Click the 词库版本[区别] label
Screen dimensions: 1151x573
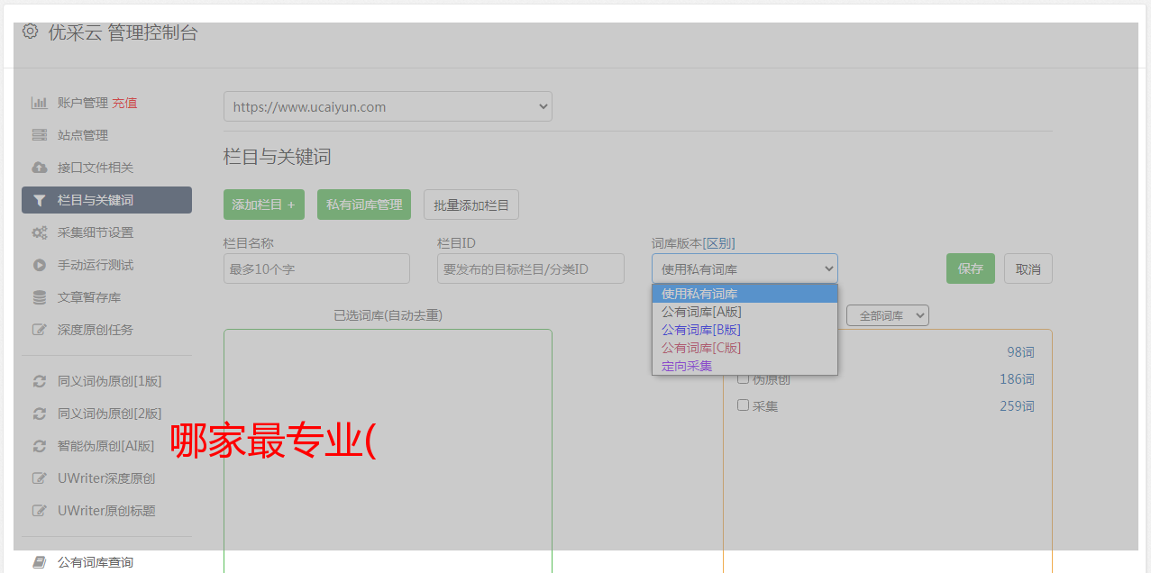(693, 243)
